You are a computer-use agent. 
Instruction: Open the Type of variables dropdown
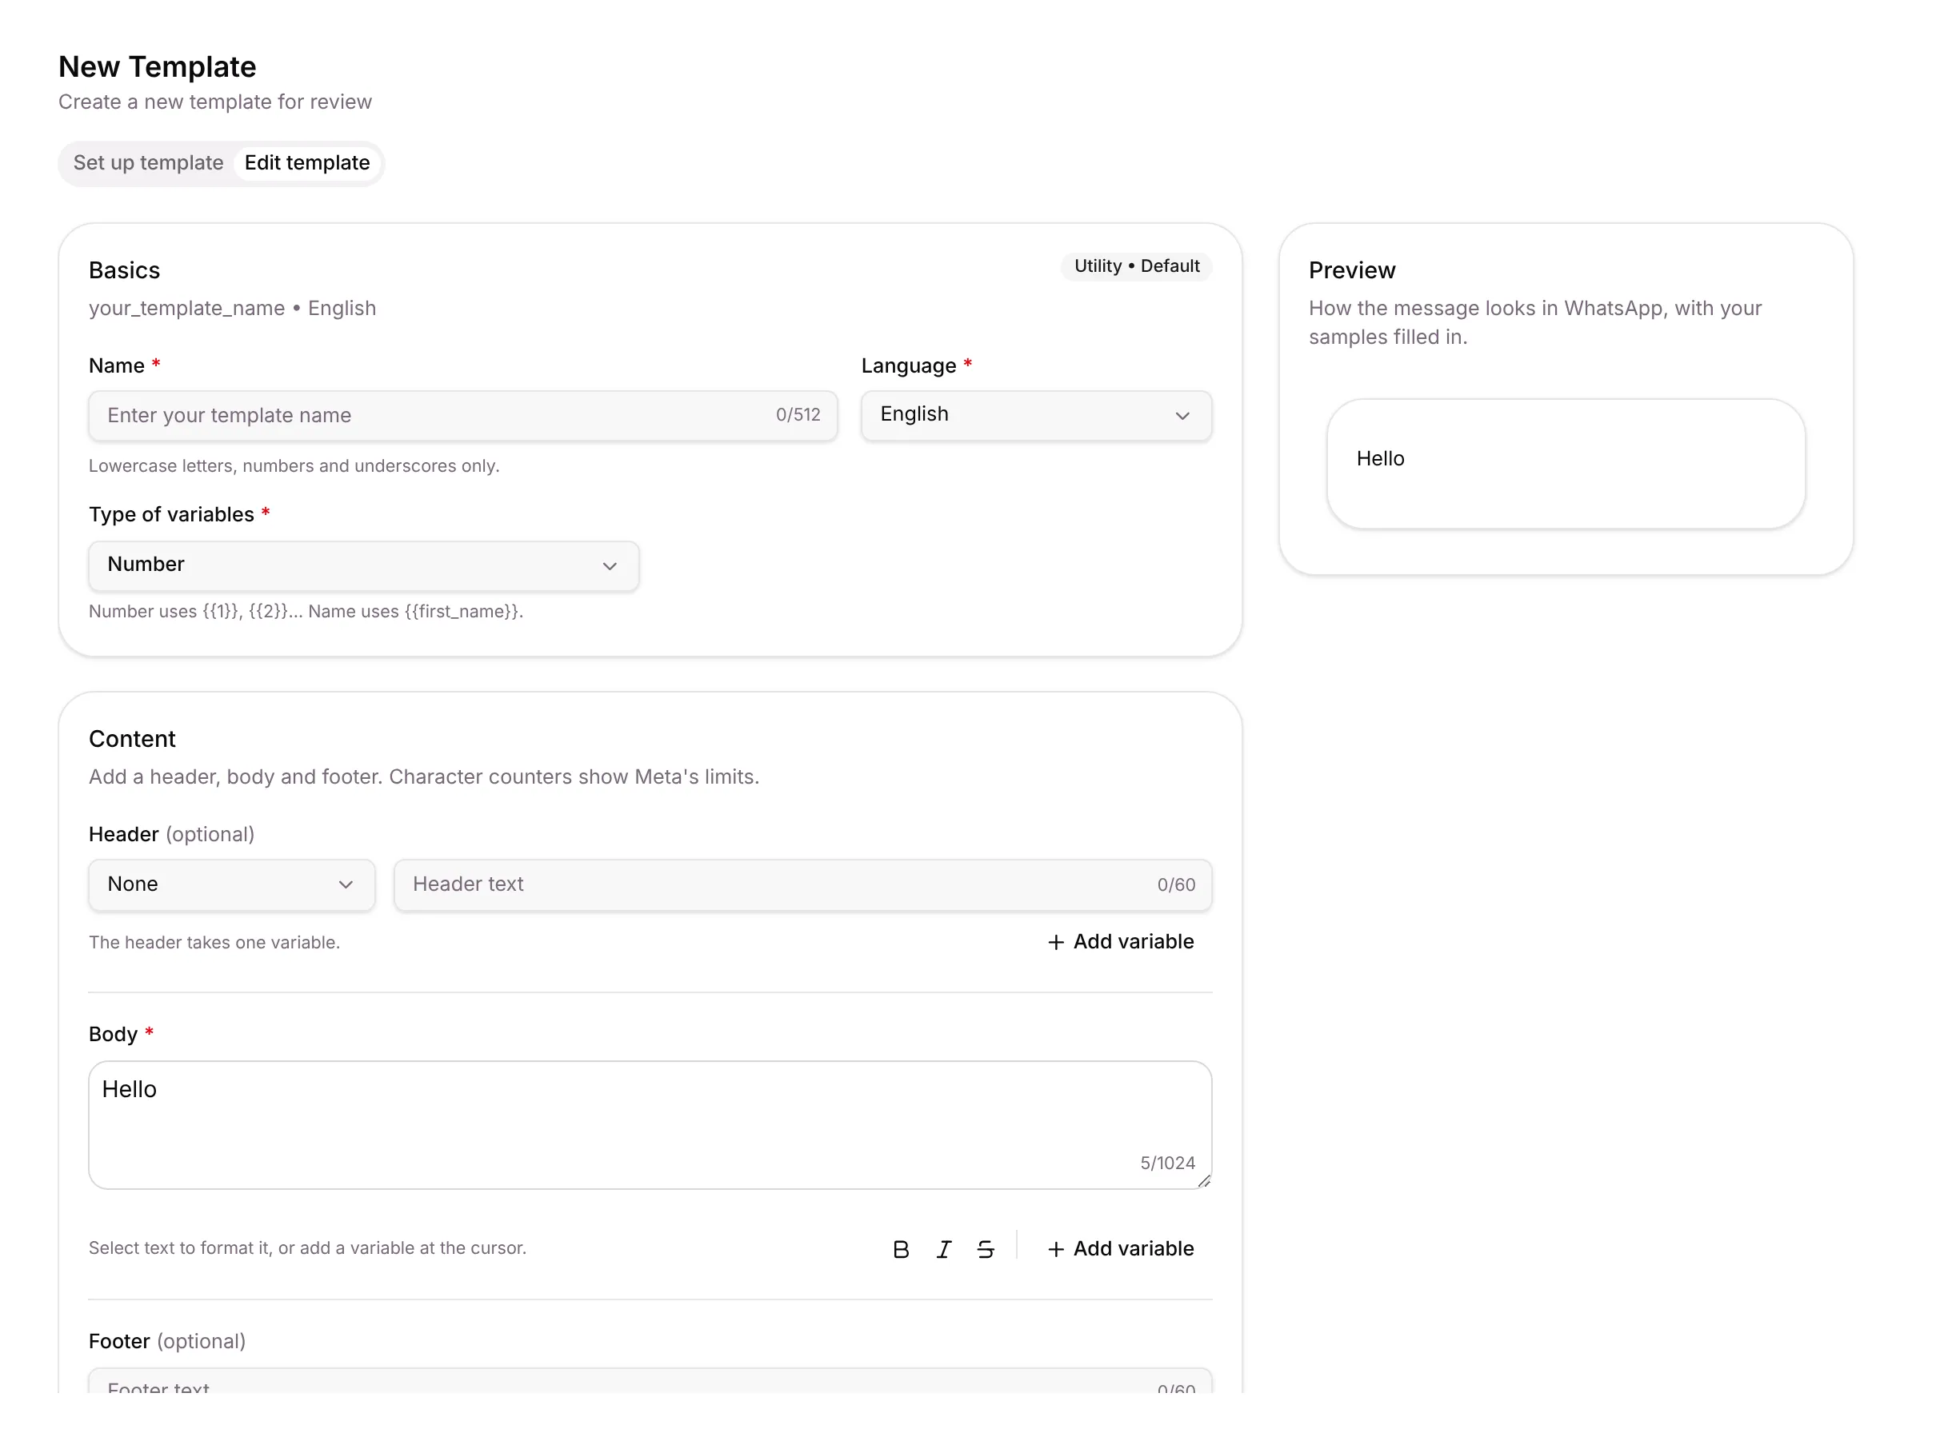364,565
